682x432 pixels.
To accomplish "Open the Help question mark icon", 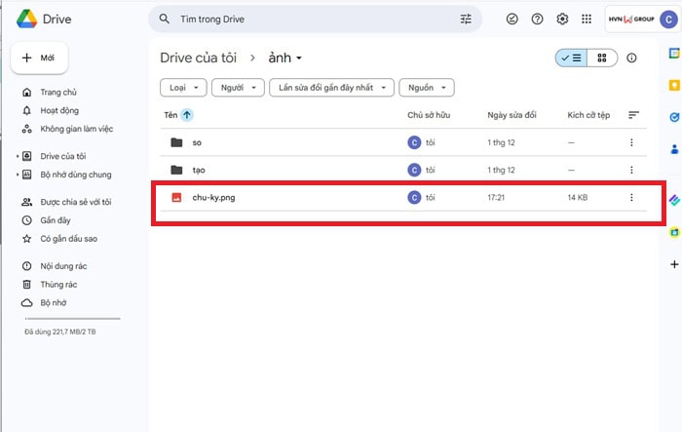I will 538,19.
